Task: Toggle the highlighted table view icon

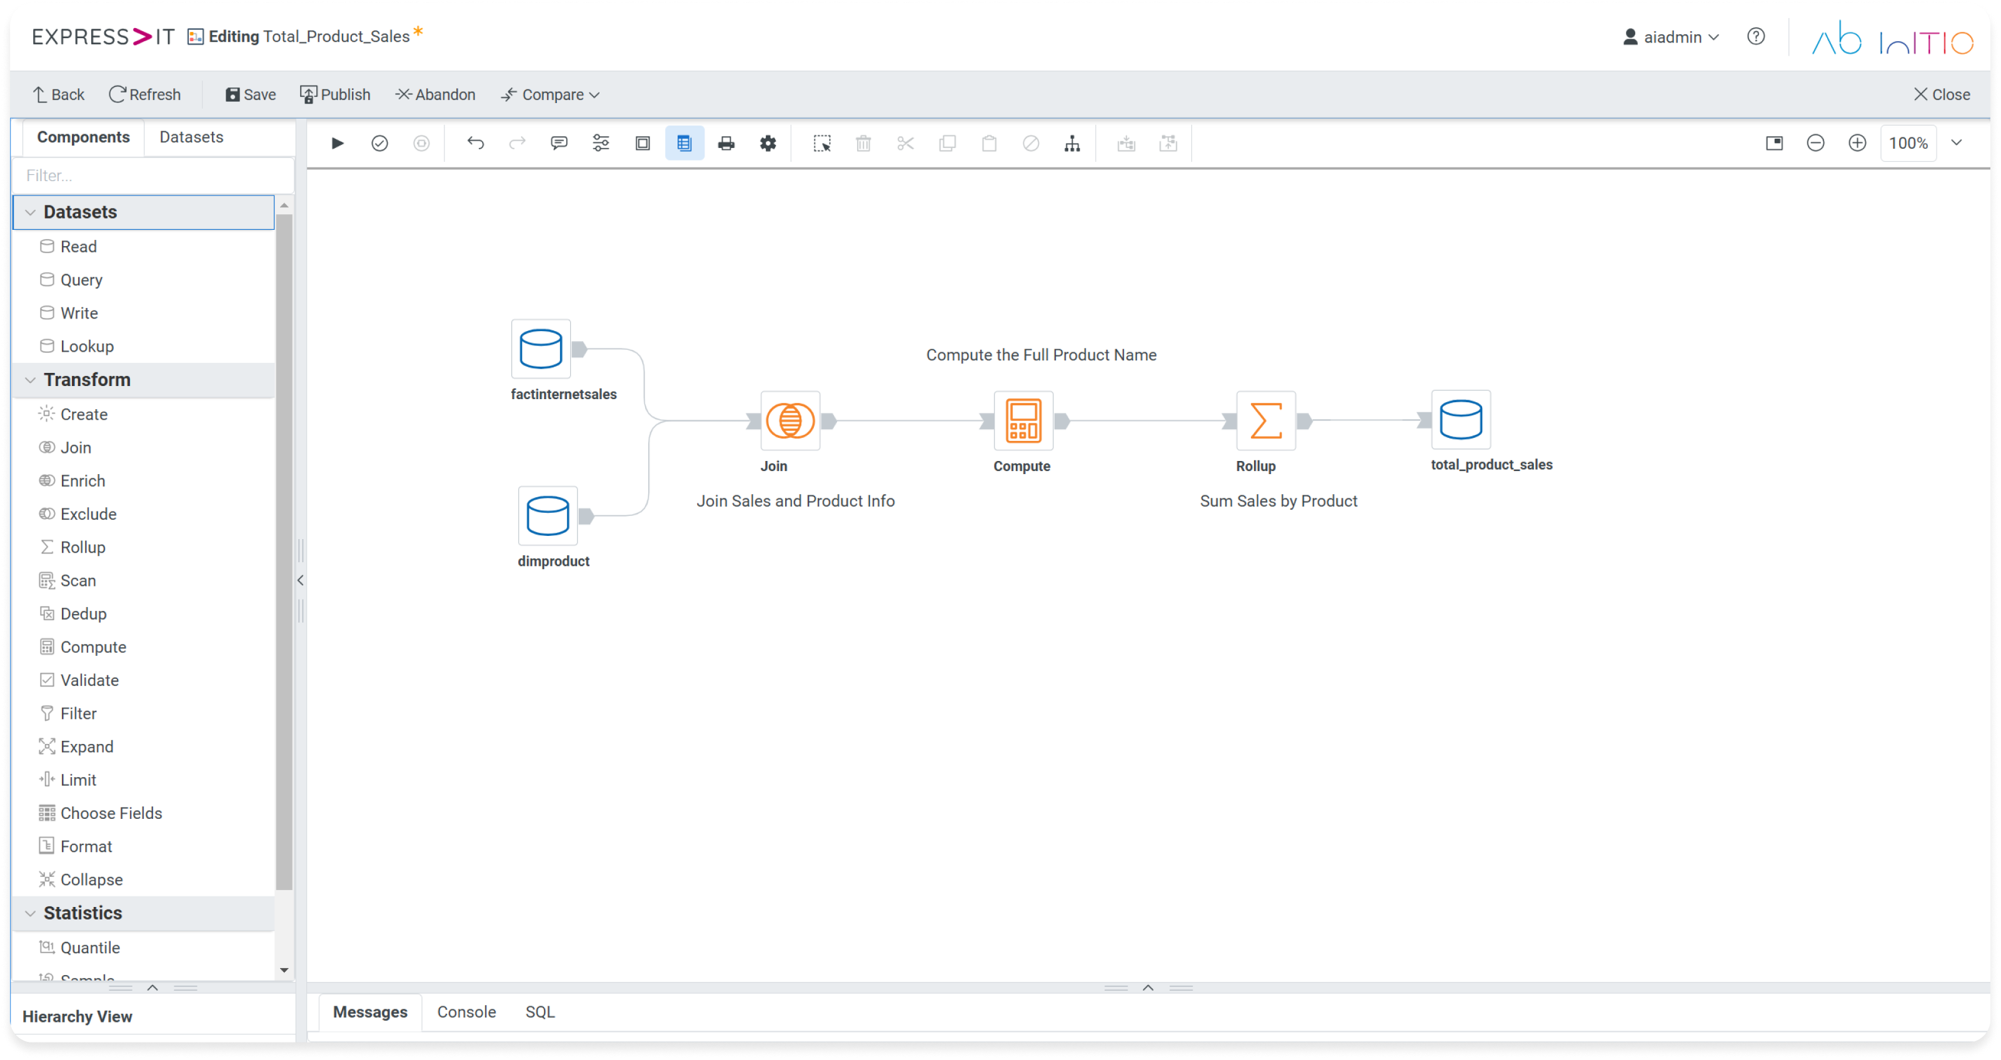Action: point(684,143)
